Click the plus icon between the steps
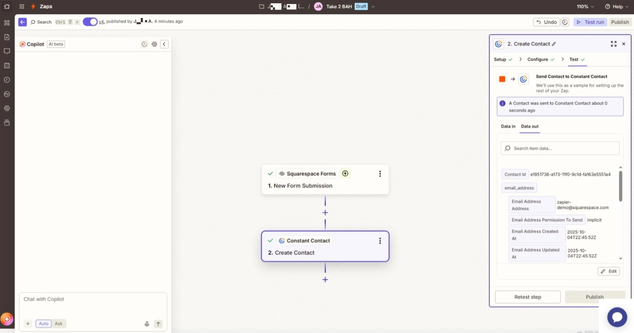 (325, 212)
